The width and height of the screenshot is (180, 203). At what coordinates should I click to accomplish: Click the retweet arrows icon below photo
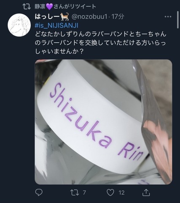(75, 192)
